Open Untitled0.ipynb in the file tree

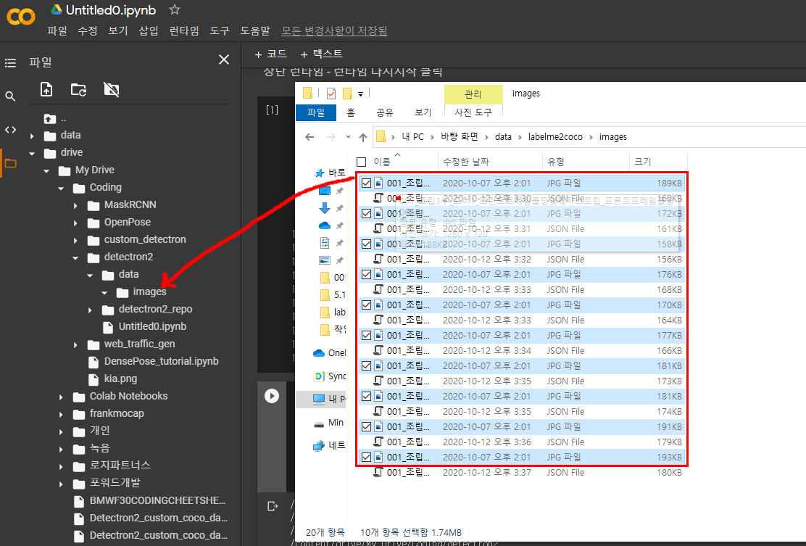pyautogui.click(x=153, y=326)
